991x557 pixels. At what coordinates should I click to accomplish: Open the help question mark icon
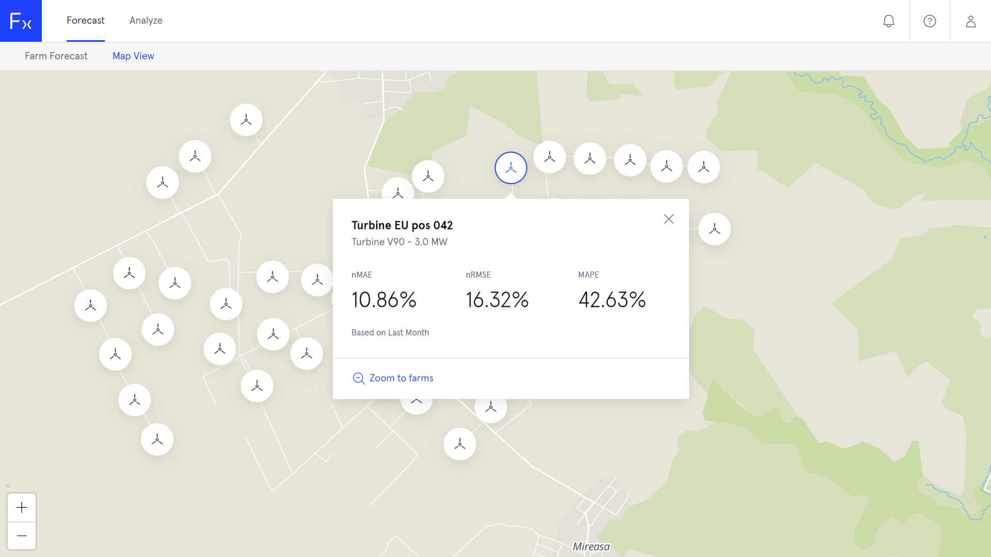coord(930,21)
